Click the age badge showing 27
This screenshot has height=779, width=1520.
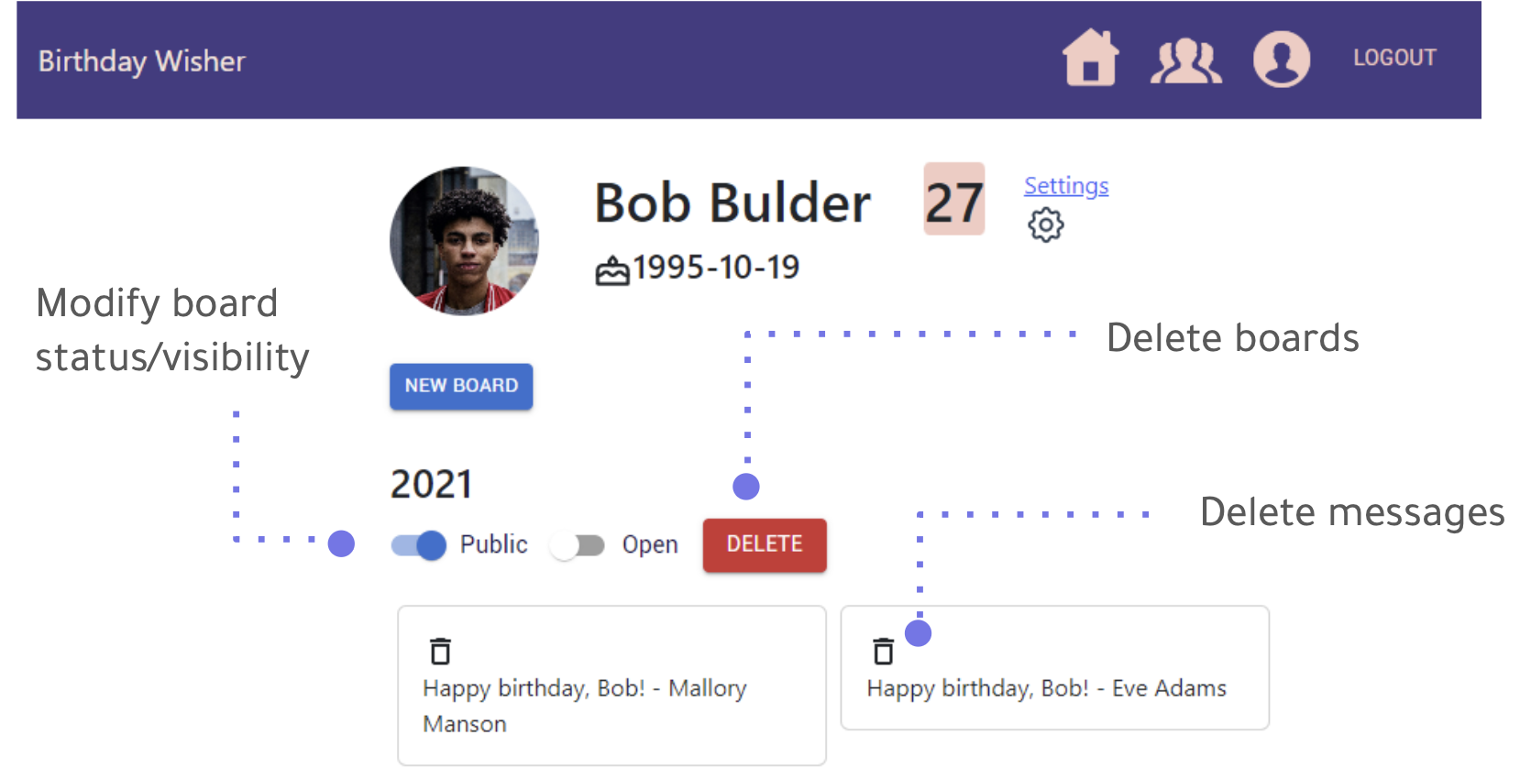(x=953, y=199)
